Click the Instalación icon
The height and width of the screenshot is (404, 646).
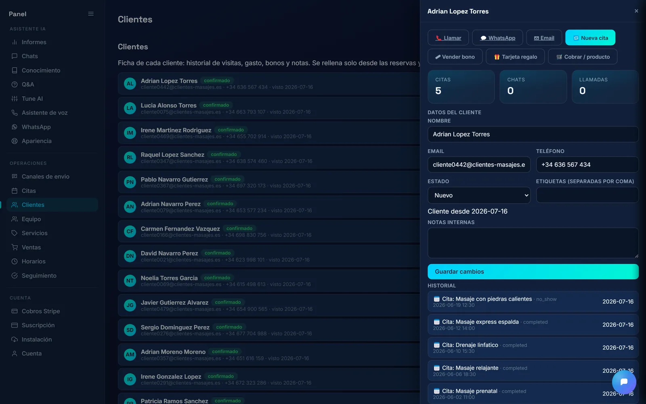click(15, 339)
